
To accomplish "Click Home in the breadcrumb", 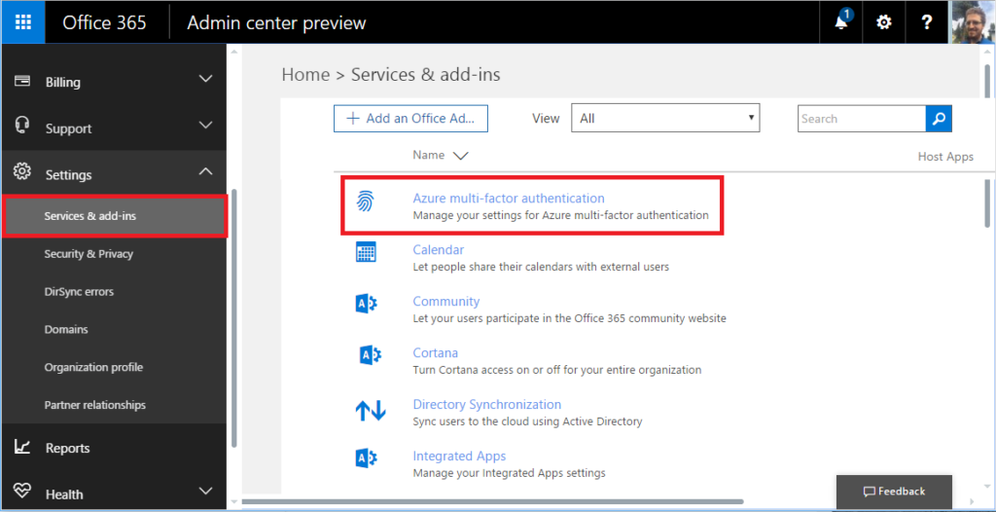I will pos(305,75).
